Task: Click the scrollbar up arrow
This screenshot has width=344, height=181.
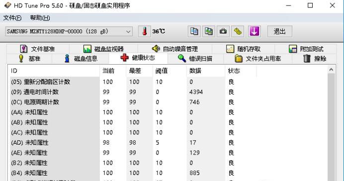Action: tap(331, 70)
